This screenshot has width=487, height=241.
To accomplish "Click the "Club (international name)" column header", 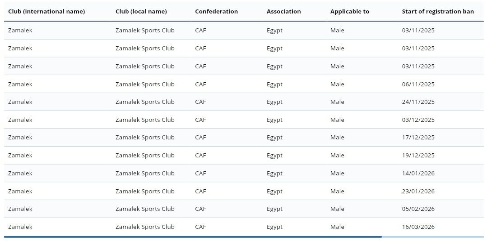I will click(46, 11).
